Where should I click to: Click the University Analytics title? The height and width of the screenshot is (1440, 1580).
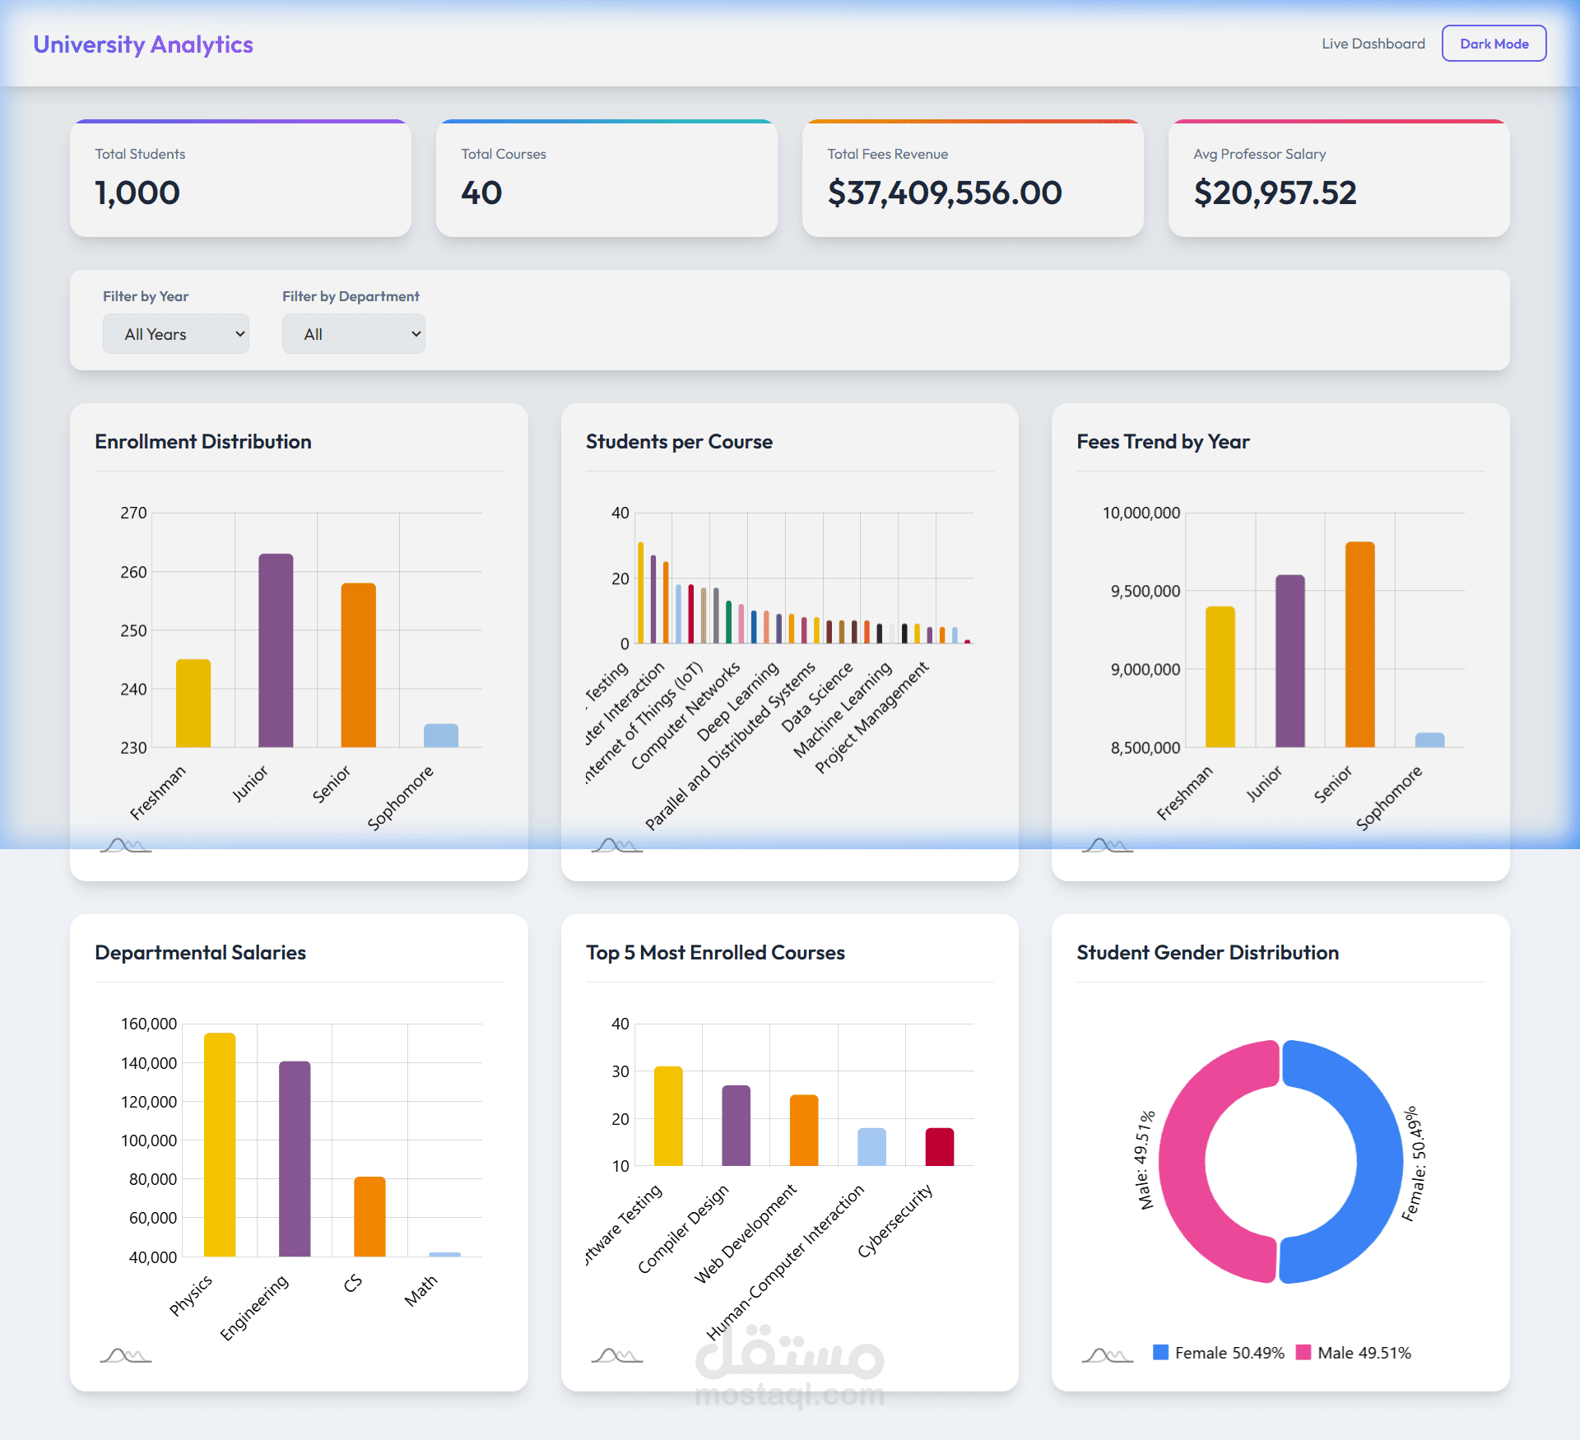pyautogui.click(x=143, y=44)
